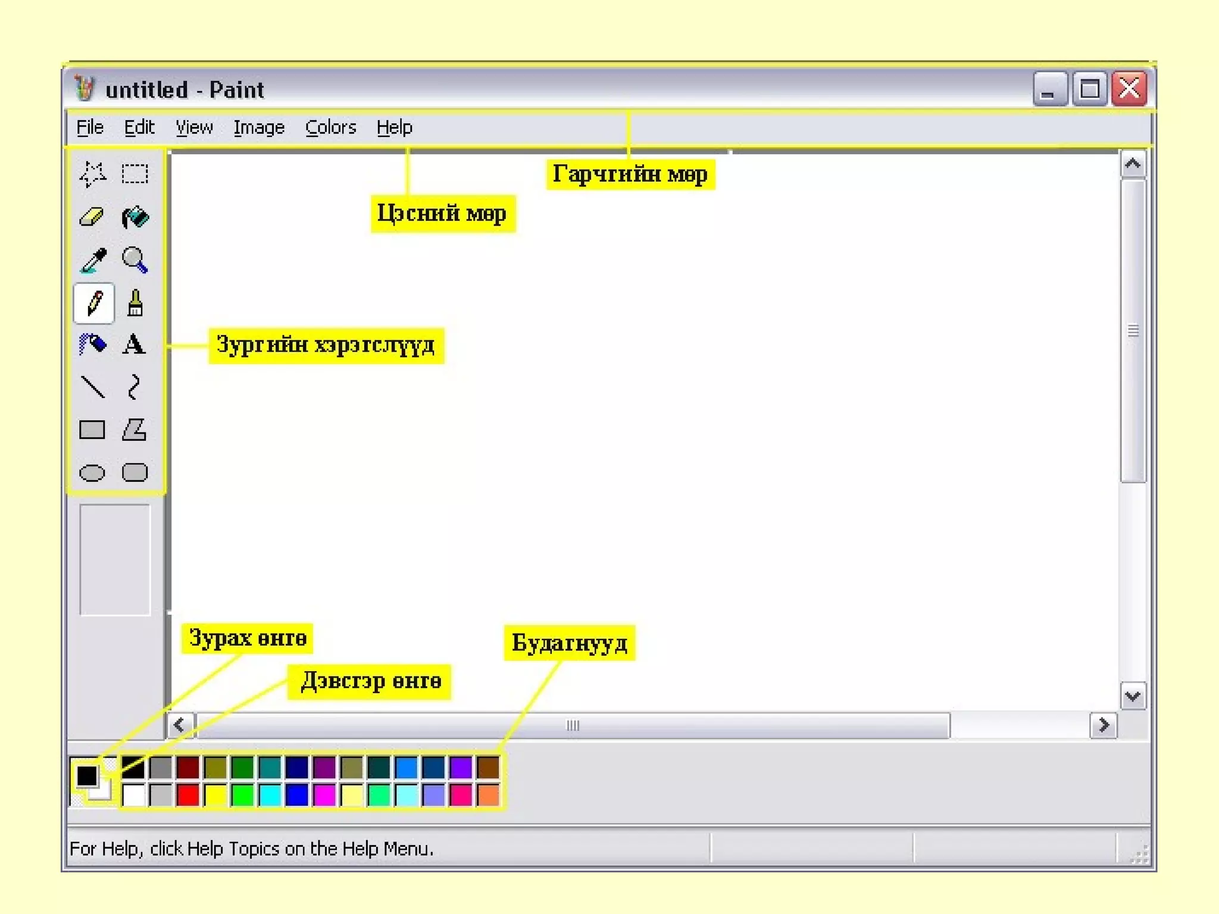Choose the Ellipse tool
1219x914 pixels.
92,473
